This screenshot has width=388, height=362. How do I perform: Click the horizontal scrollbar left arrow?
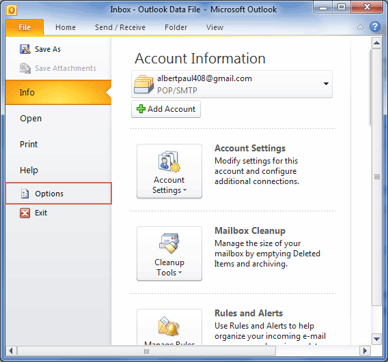click(x=11, y=350)
